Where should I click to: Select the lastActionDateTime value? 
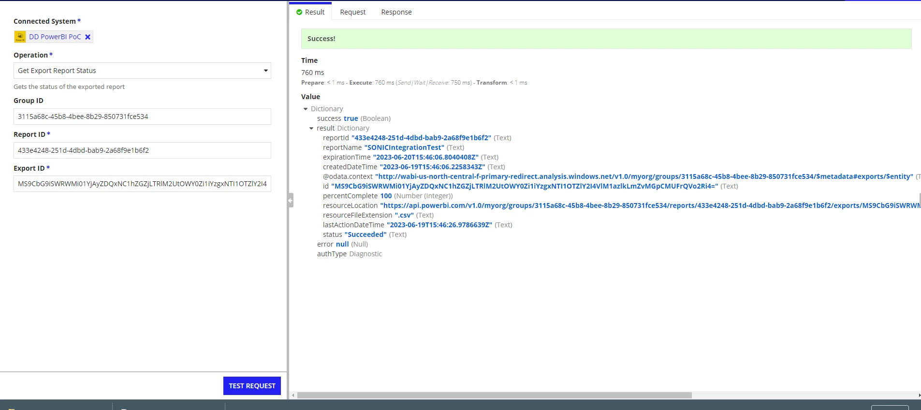click(439, 225)
